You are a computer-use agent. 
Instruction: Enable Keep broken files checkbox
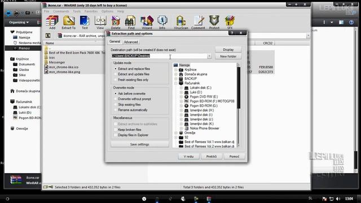click(x=116, y=130)
